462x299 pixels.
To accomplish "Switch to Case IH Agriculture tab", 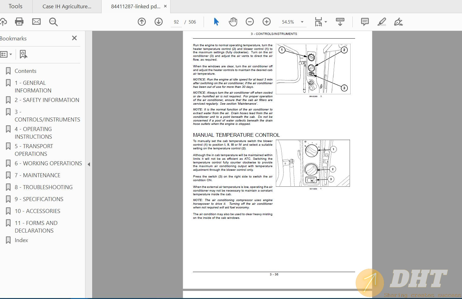I will (x=67, y=6).
